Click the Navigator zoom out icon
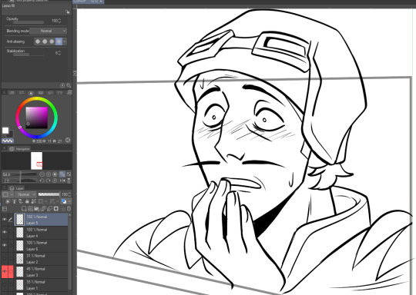Viewport: 416px width, 295px height. (x=42, y=174)
